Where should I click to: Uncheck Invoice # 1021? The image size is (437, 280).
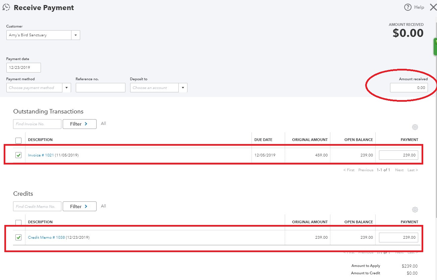coord(18,155)
